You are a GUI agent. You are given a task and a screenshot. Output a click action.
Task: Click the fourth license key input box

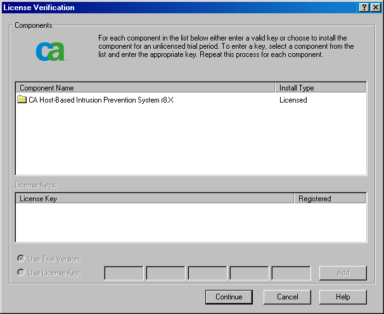tap(249, 273)
